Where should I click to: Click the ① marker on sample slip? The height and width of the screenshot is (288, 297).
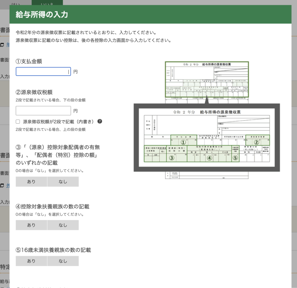pos(183,142)
